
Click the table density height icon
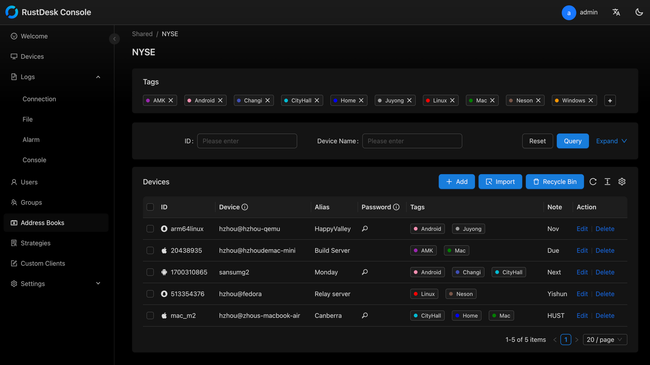[x=607, y=182]
